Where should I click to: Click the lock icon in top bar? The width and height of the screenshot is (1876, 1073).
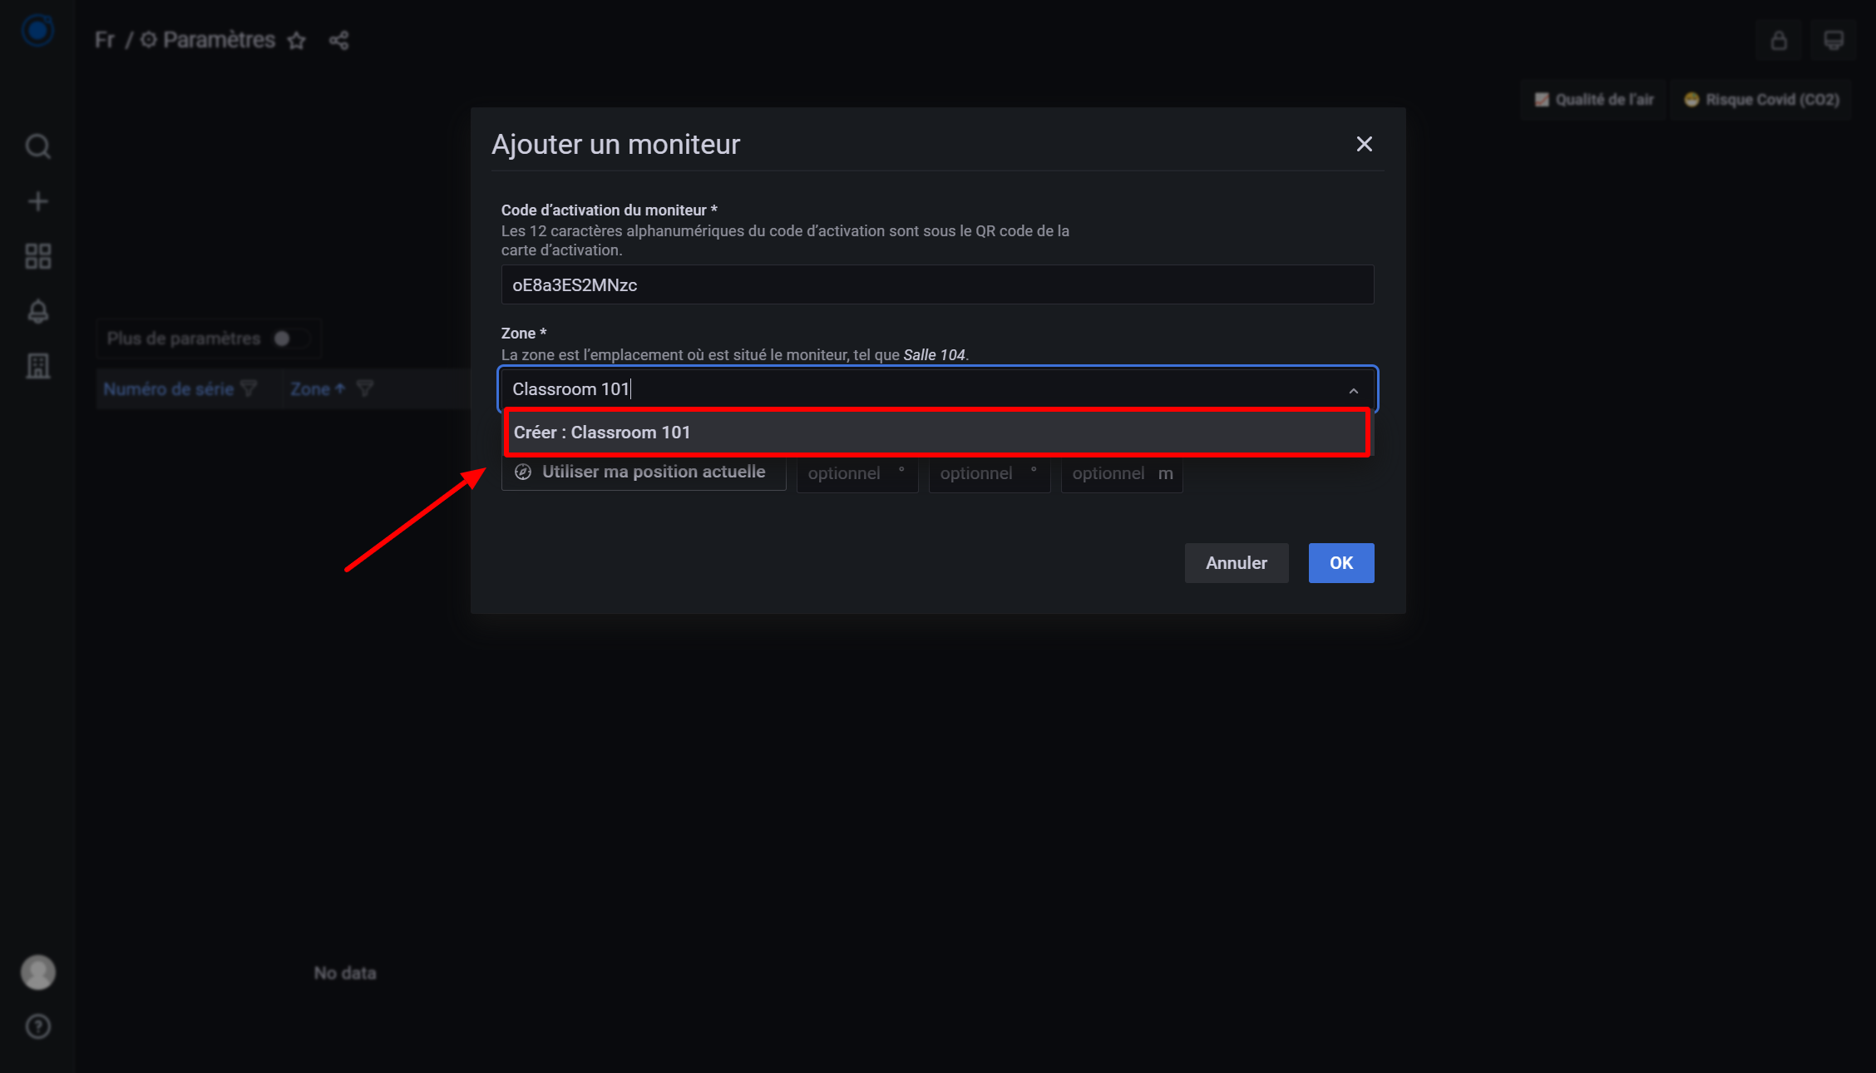tap(1779, 40)
